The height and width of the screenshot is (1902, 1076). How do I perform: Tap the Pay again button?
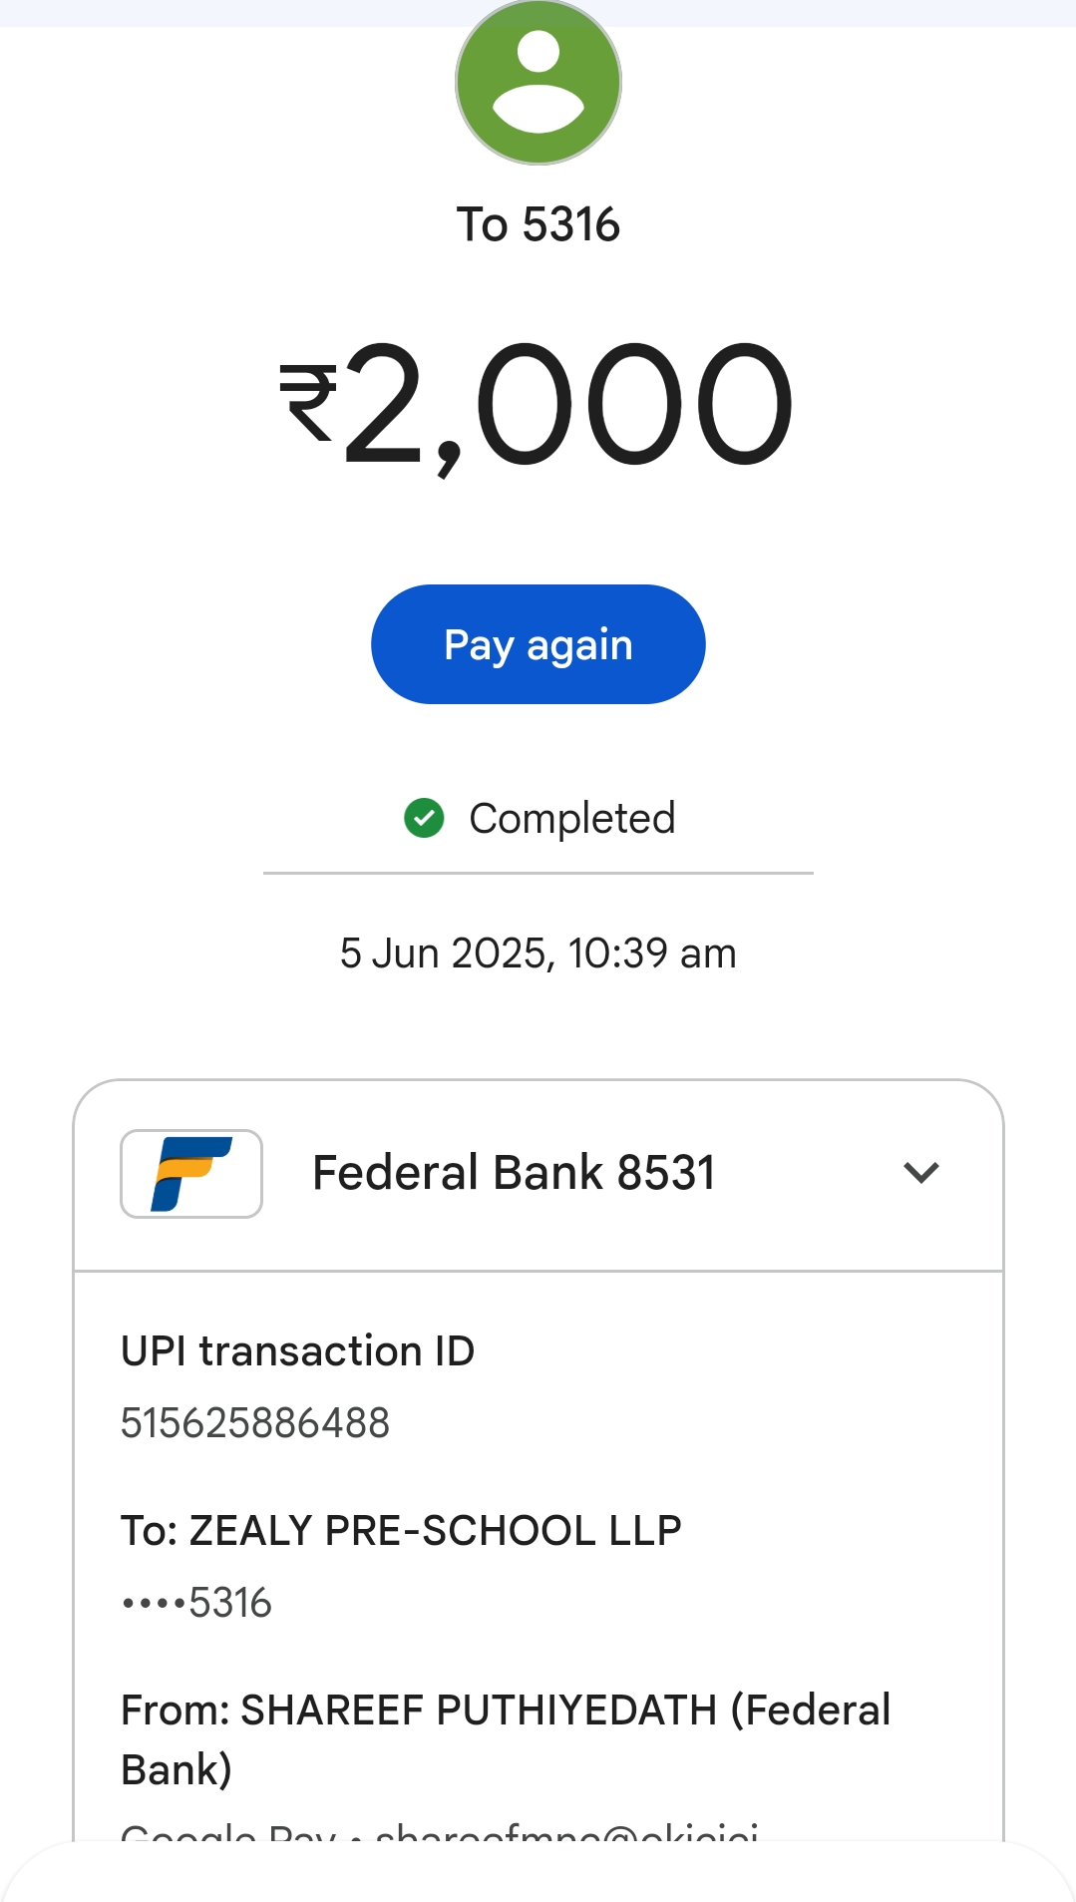[538, 644]
